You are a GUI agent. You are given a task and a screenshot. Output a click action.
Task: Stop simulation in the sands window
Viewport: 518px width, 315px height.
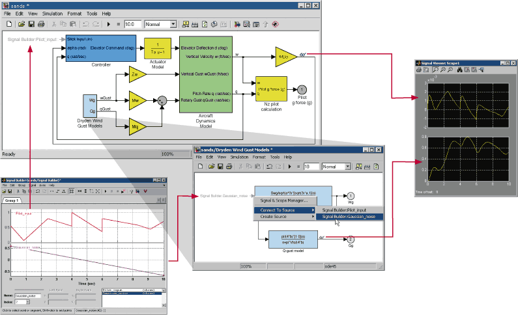pyautogui.click(x=119, y=24)
